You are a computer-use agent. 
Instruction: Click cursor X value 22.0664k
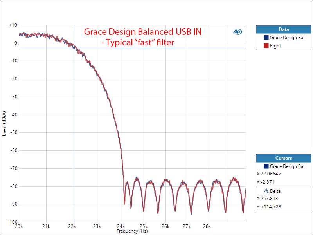269,174
